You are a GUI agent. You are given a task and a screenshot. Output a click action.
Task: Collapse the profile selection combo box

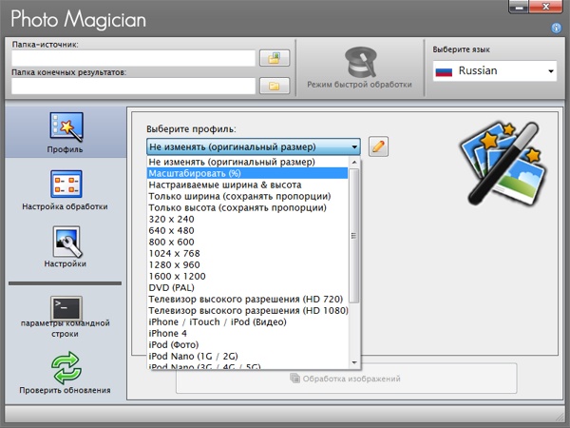point(353,147)
